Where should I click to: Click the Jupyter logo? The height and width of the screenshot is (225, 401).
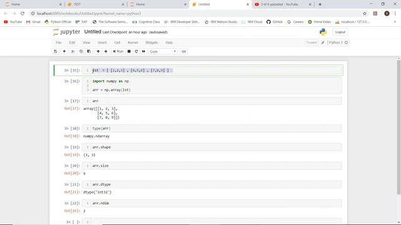[x=66, y=32]
